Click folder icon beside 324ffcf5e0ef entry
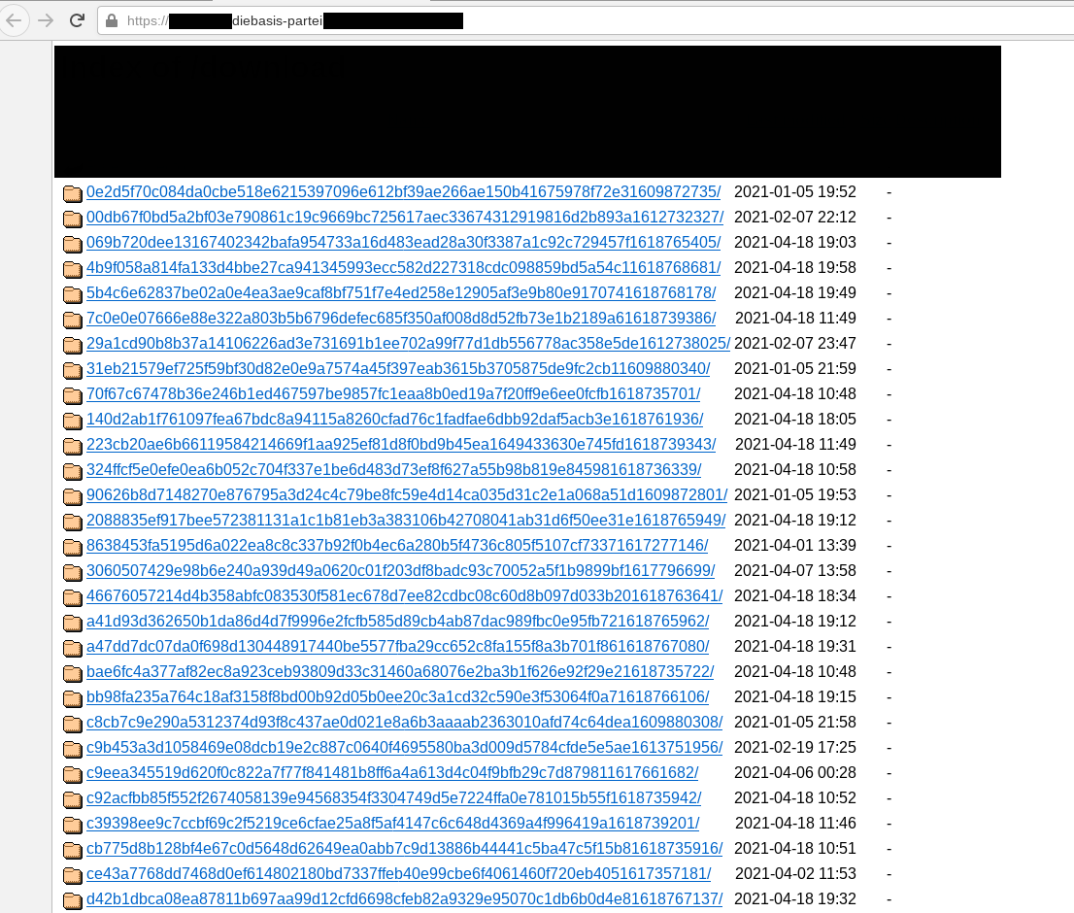Screen dimensions: 1074x913 pyautogui.click(x=73, y=471)
